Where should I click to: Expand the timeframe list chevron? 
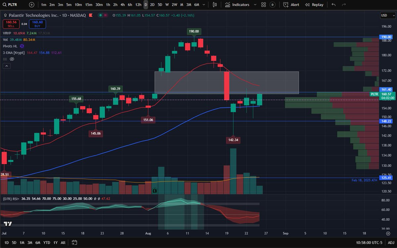(x=204, y=5)
